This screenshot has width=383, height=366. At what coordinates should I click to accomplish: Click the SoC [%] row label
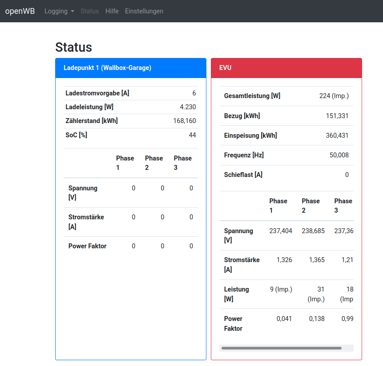(76, 135)
